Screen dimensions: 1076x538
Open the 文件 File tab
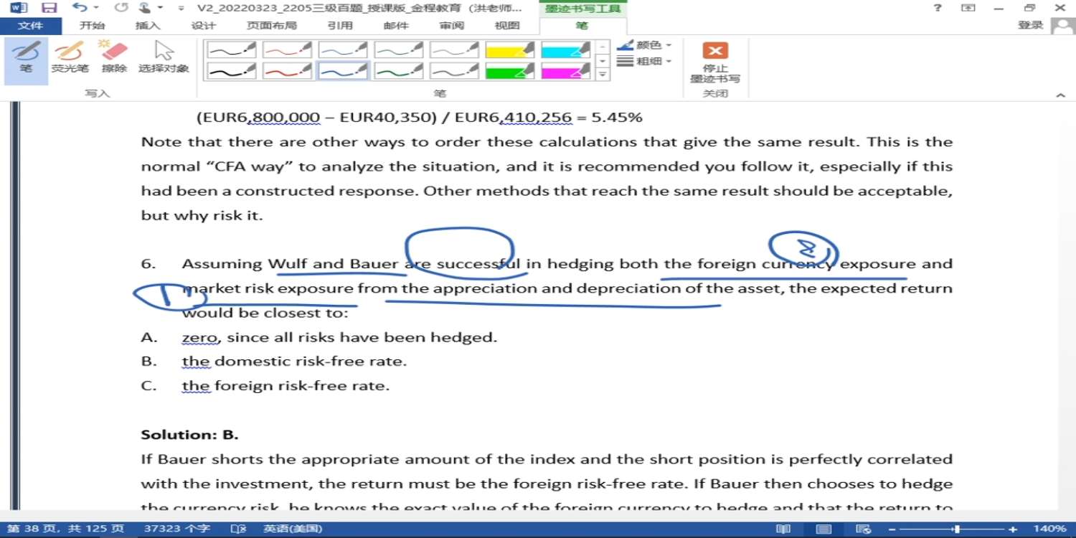pos(31,26)
